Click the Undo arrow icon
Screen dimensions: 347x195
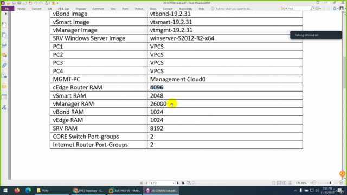pyautogui.click(x=36, y=3)
